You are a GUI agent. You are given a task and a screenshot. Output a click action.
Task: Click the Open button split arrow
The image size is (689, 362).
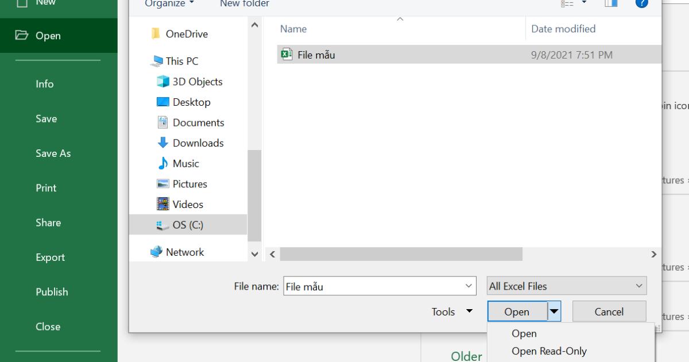[x=554, y=312]
